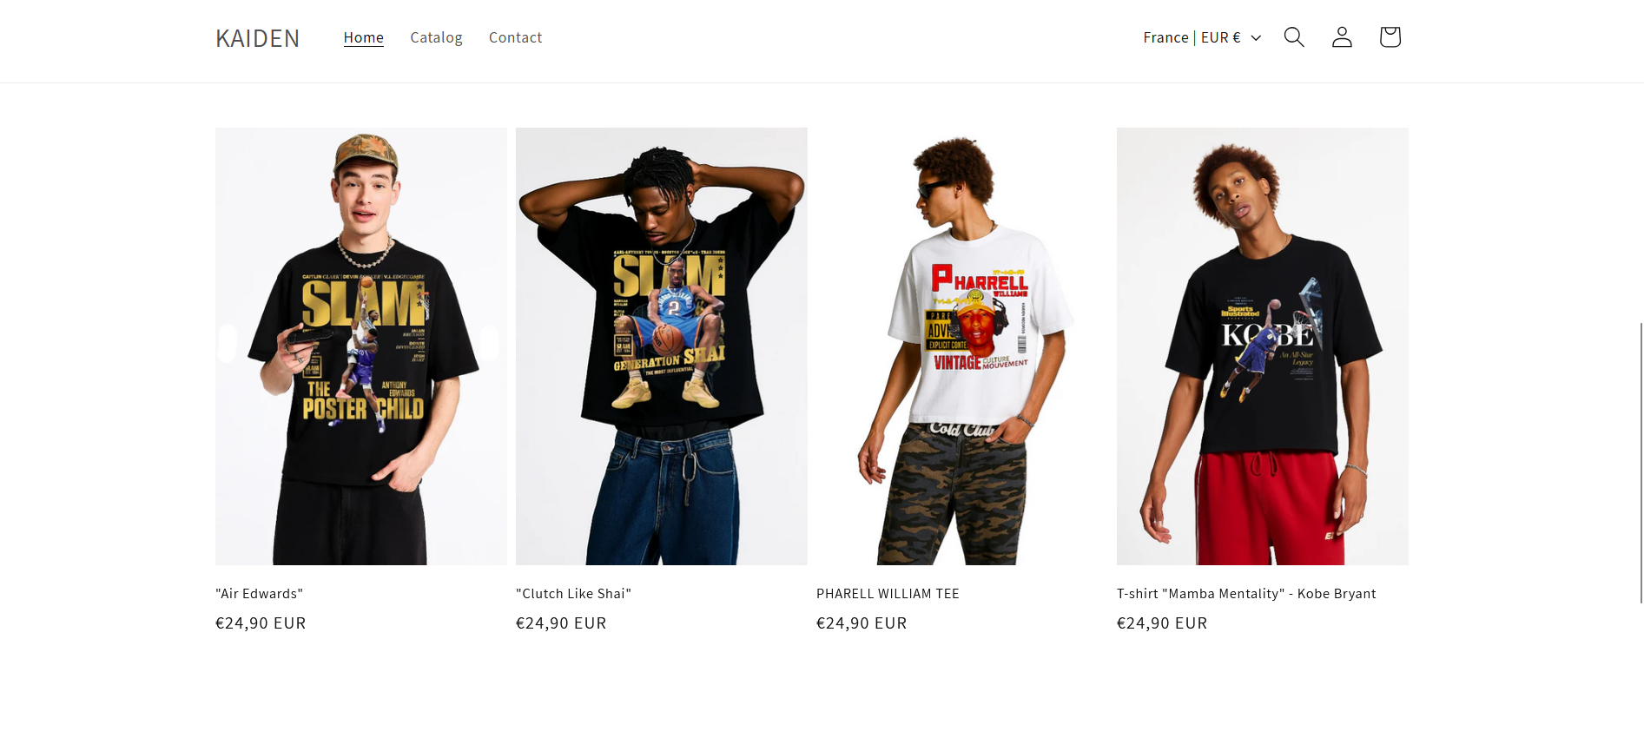Screen dimensions: 1644x738
Task: Open the PHARELL WILLIAM TEE title
Action: click(x=888, y=594)
